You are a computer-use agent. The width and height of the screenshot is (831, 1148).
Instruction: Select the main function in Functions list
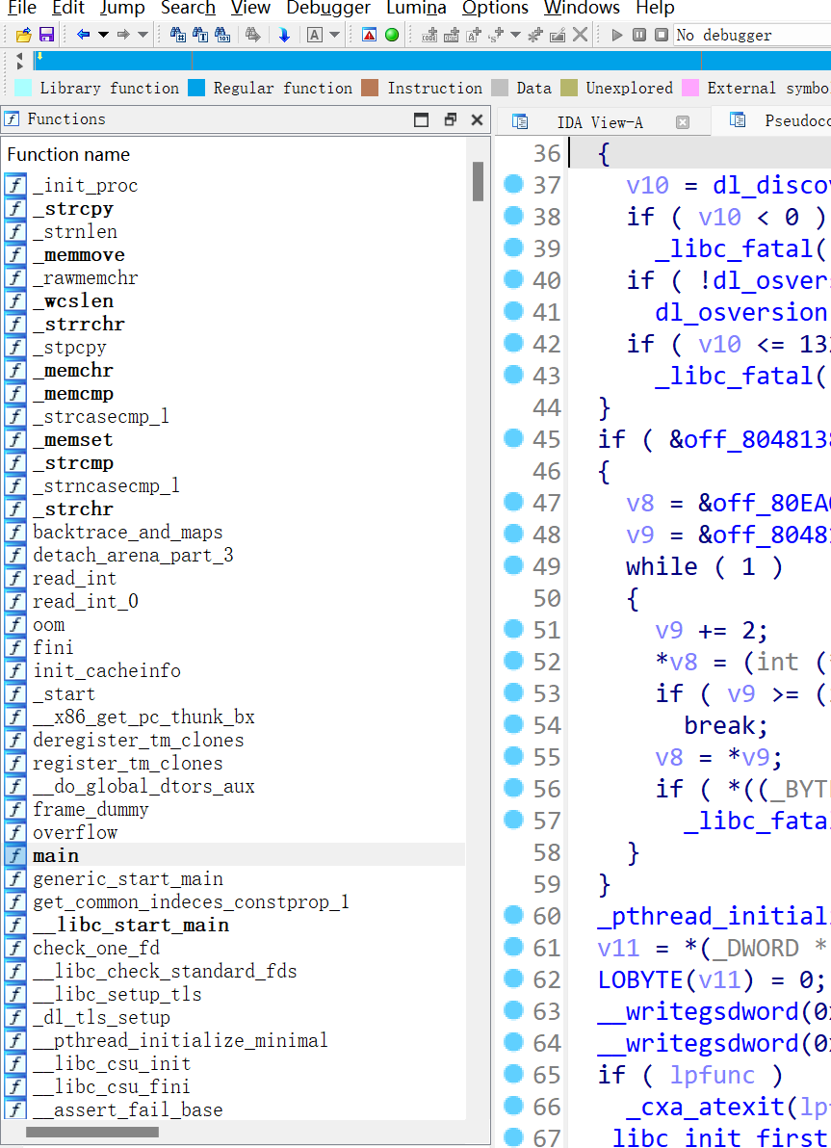(55, 855)
